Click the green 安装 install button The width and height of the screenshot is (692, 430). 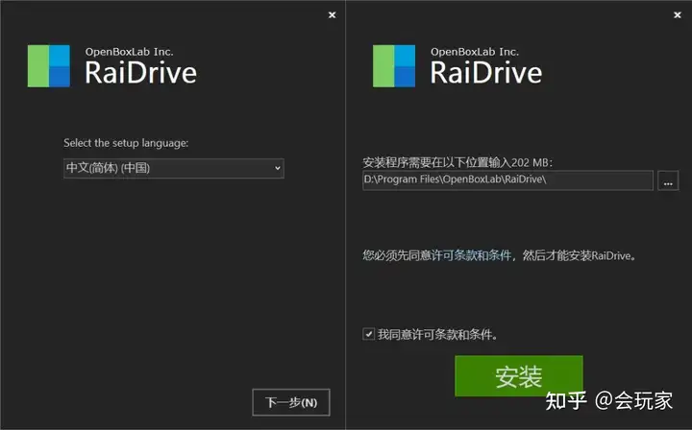pyautogui.click(x=519, y=376)
